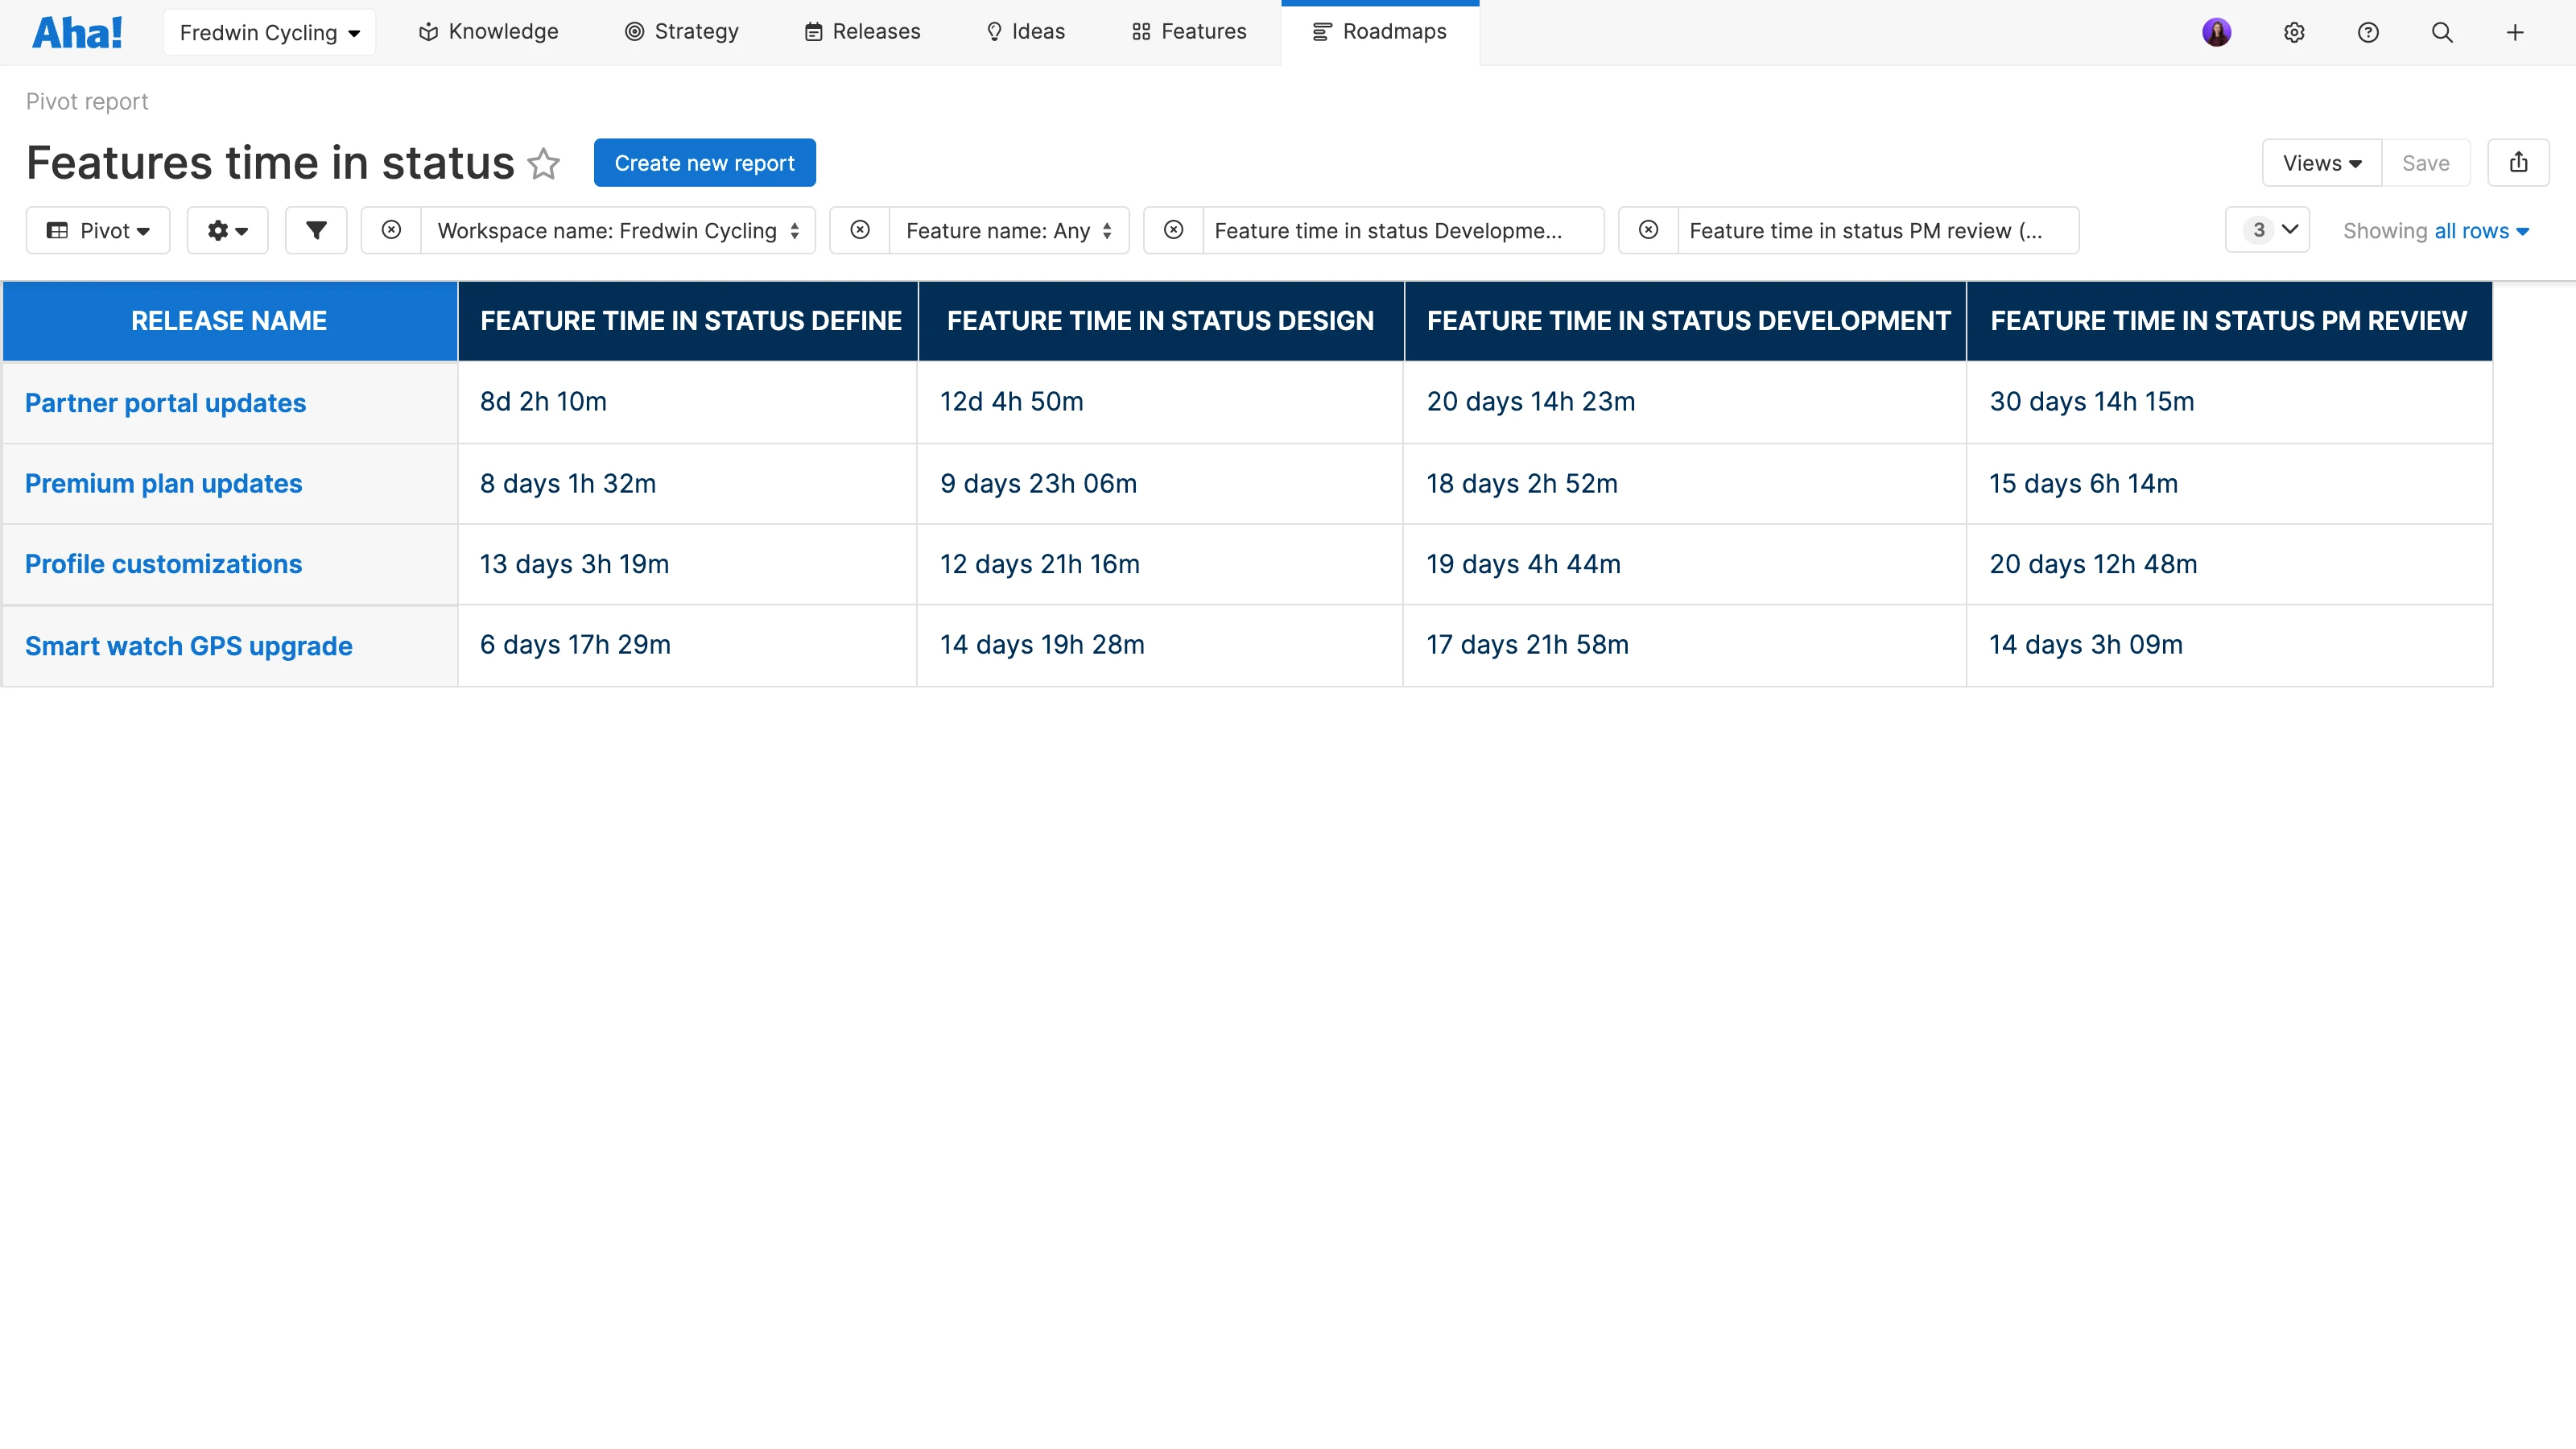Remove the Feature name filter
The width and height of the screenshot is (2576, 1449).
(859, 231)
